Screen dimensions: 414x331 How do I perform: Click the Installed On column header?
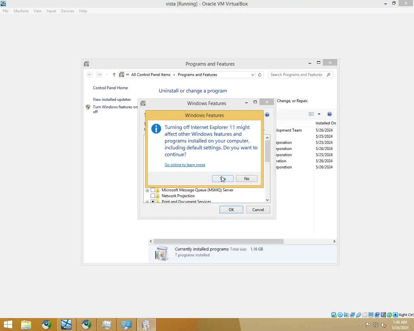pyautogui.click(x=326, y=123)
